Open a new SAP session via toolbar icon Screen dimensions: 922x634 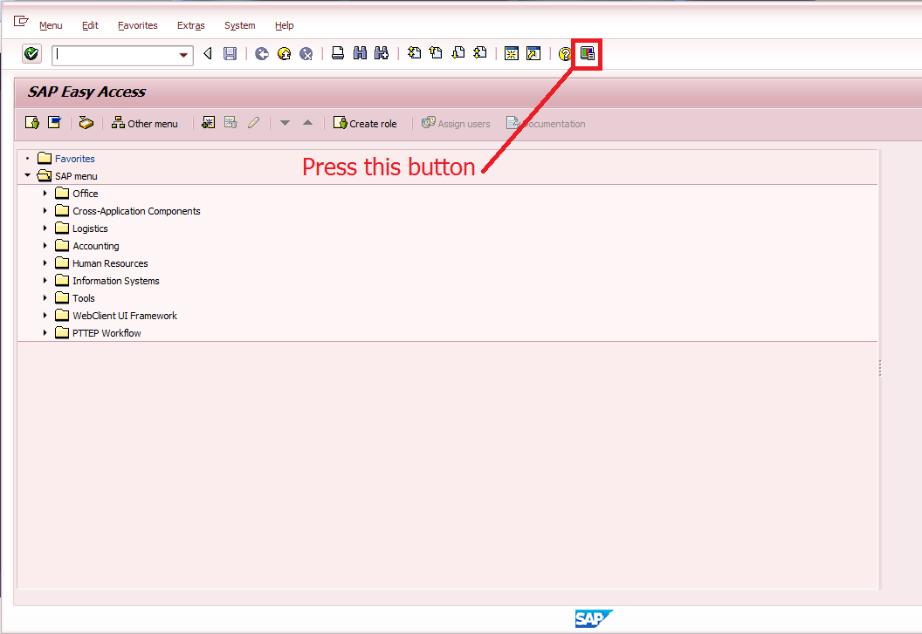pos(511,53)
